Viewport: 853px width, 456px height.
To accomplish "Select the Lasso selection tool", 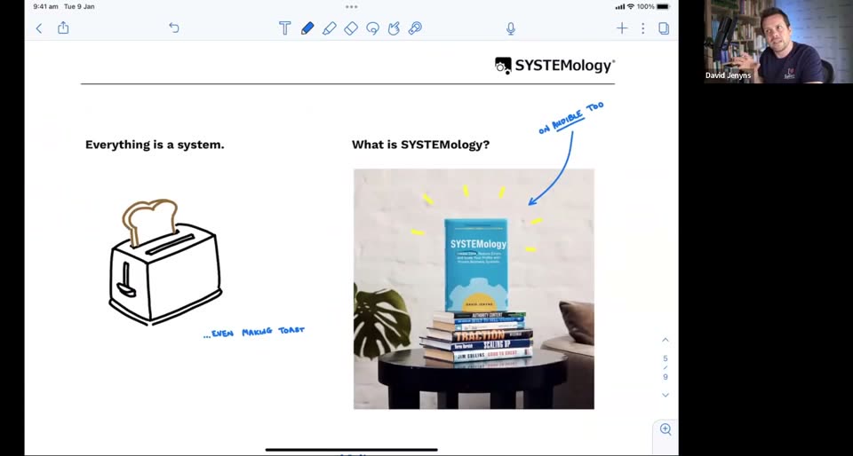I will pos(372,28).
